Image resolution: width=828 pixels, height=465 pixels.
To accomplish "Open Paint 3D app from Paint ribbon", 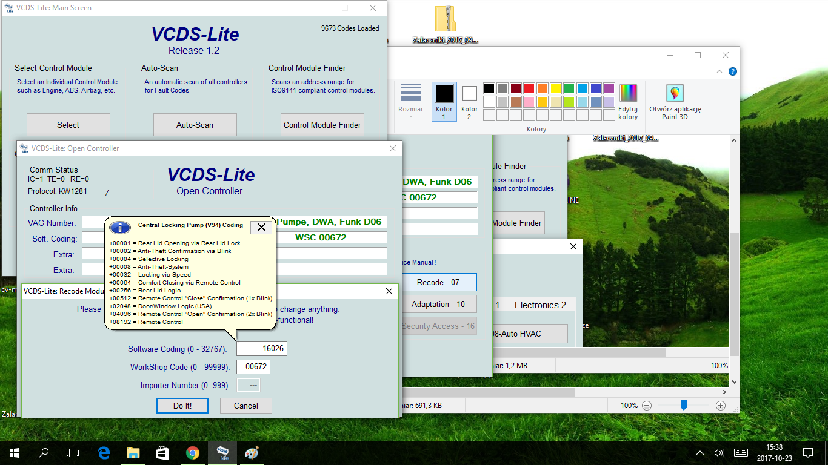I will point(675,101).
